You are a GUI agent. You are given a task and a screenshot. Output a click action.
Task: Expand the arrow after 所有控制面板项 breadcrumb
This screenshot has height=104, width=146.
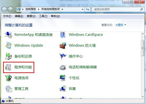[62, 9]
